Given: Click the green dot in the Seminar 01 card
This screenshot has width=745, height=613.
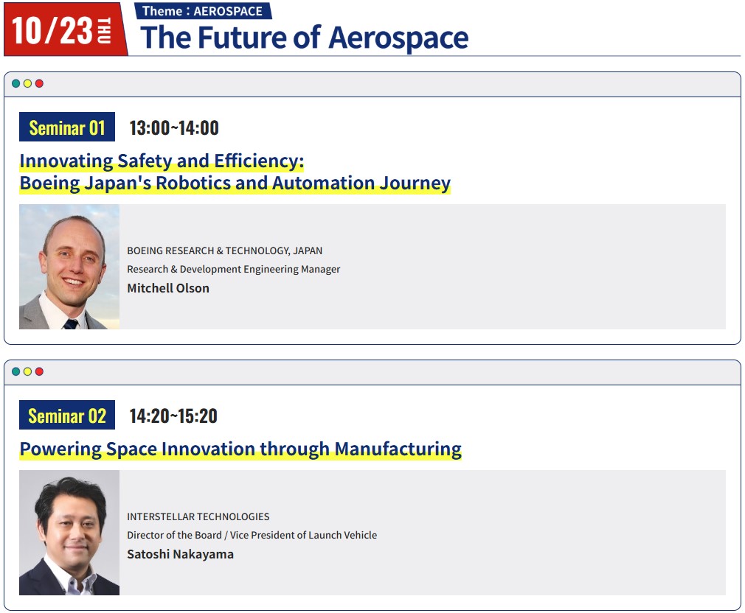Looking at the screenshot, I should point(15,83).
